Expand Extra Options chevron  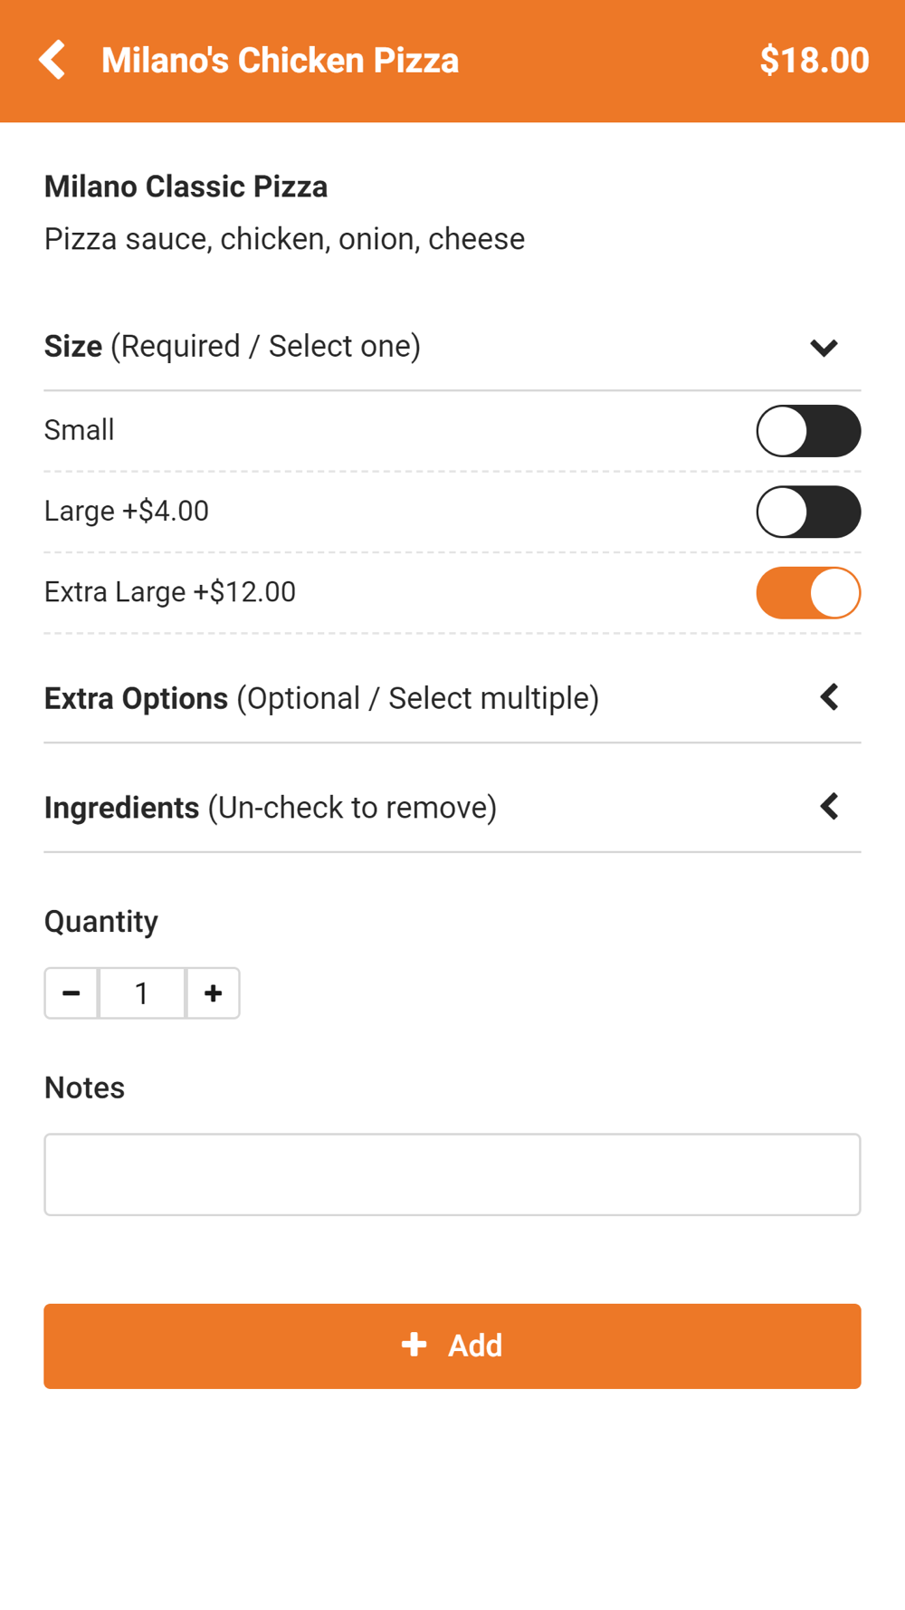(x=829, y=697)
